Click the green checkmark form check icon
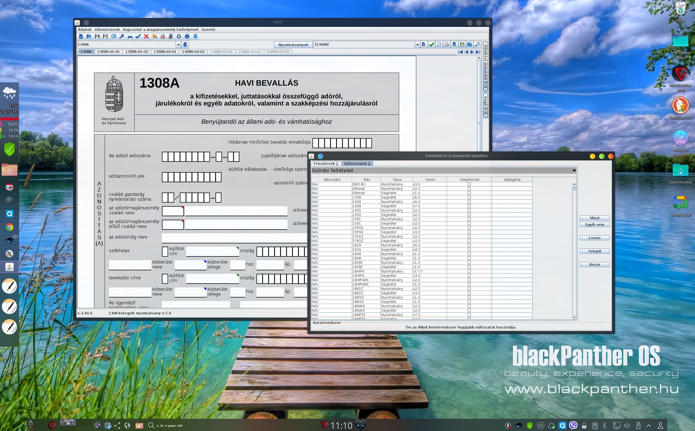The height and width of the screenshot is (431, 695). (432, 45)
